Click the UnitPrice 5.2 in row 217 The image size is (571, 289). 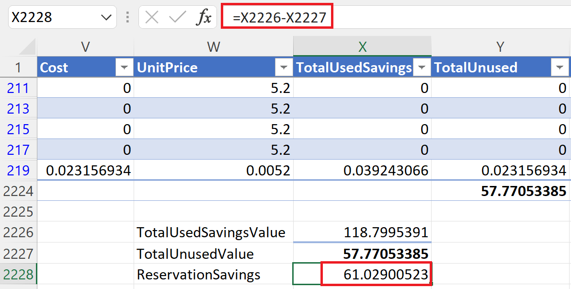pos(213,150)
